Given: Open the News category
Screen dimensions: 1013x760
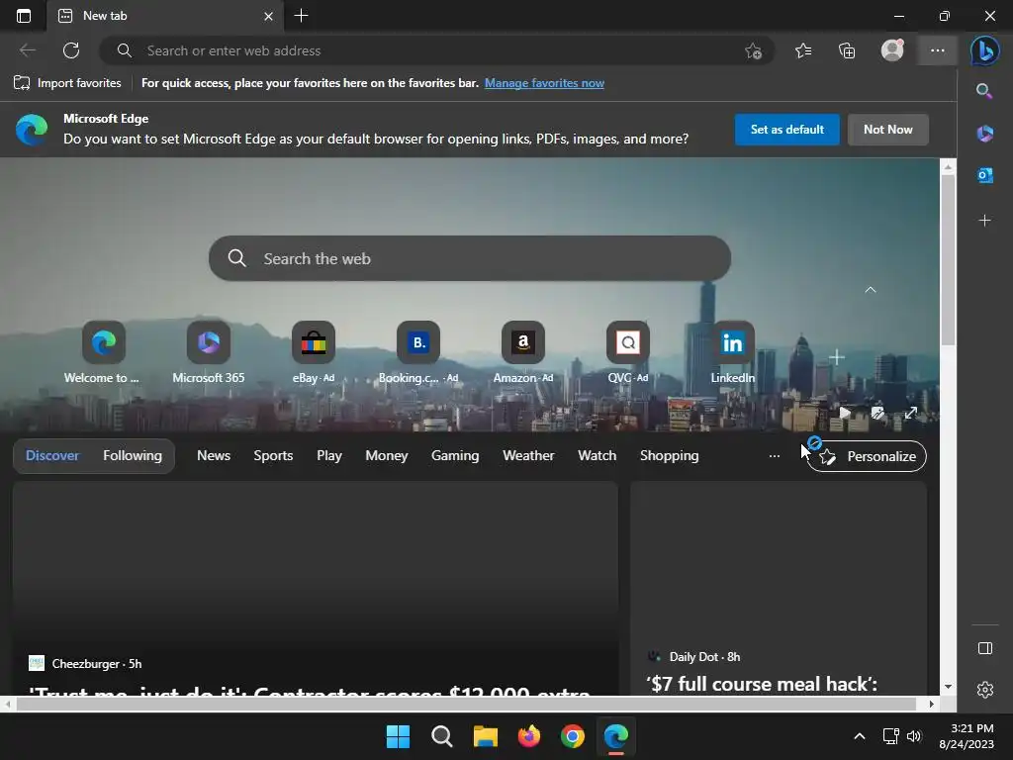Looking at the screenshot, I should [x=214, y=455].
